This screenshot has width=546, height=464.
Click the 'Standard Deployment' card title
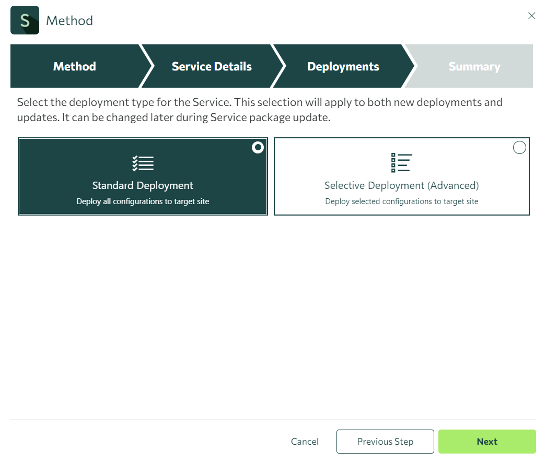tap(143, 185)
